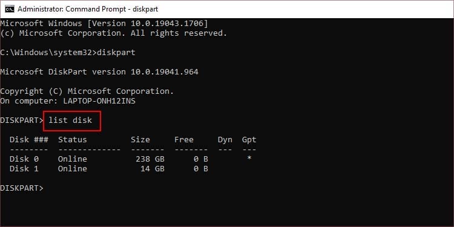Click the Windows version number line
This screenshot has width=454, height=227.
point(104,24)
